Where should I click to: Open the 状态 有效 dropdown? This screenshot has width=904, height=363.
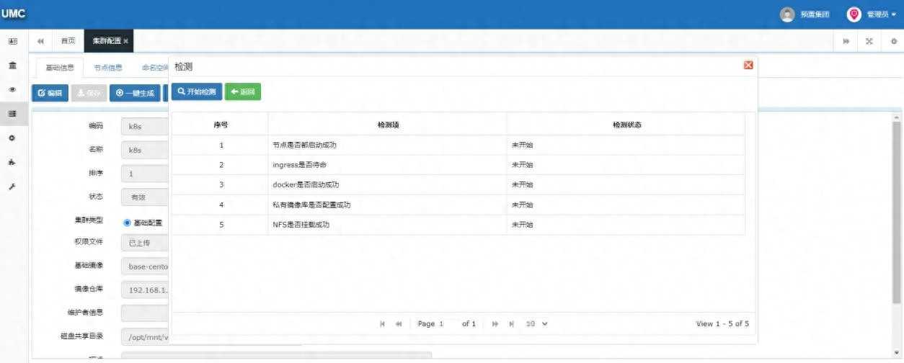point(146,197)
